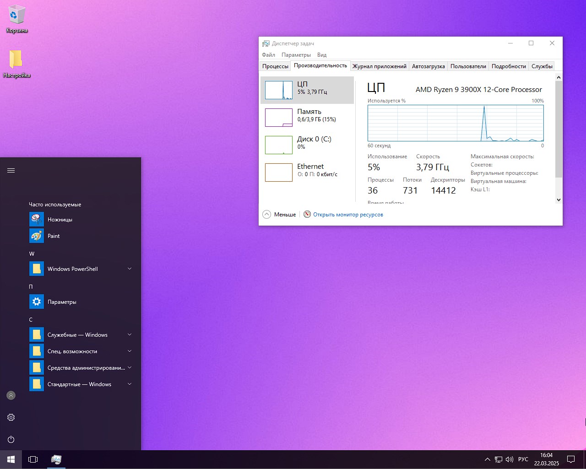Click the Спец. возможности folder icon

(x=37, y=351)
